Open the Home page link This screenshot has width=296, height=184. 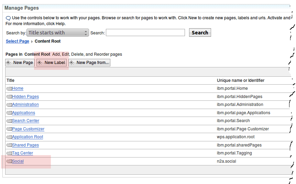coord(18,88)
